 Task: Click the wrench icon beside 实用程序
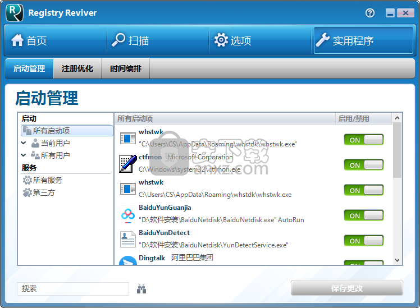coord(322,40)
